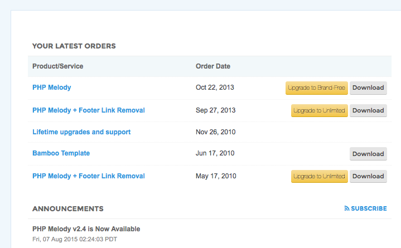Screen dimensions: 401x248
Task: Click the Product/Service column header
Action: click(58, 66)
